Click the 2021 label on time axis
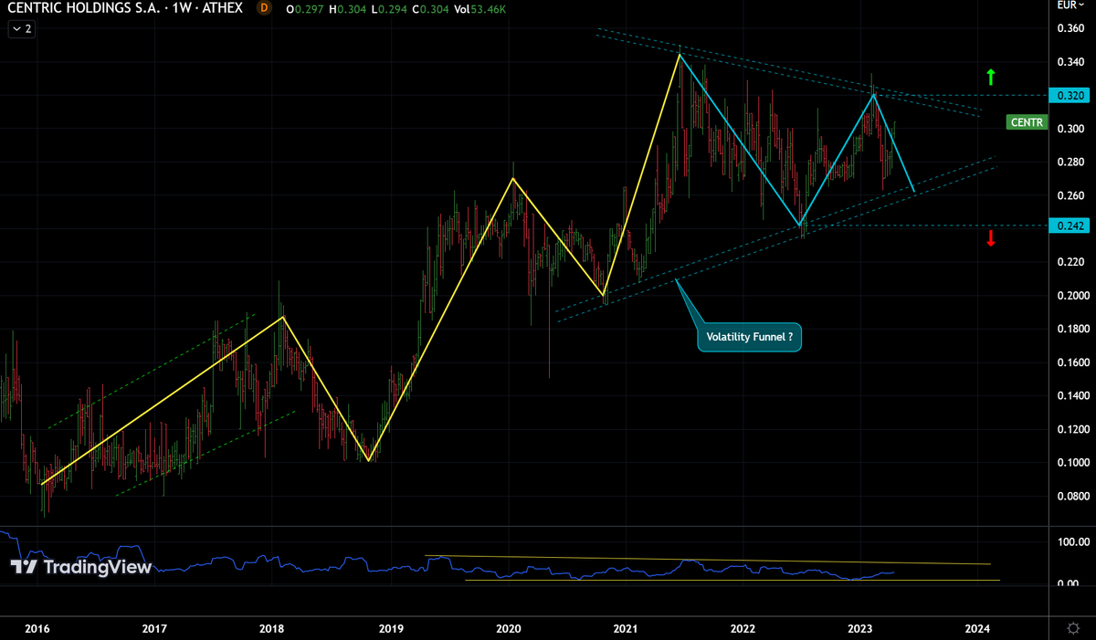Viewport: 1096px width, 640px height. (x=626, y=628)
